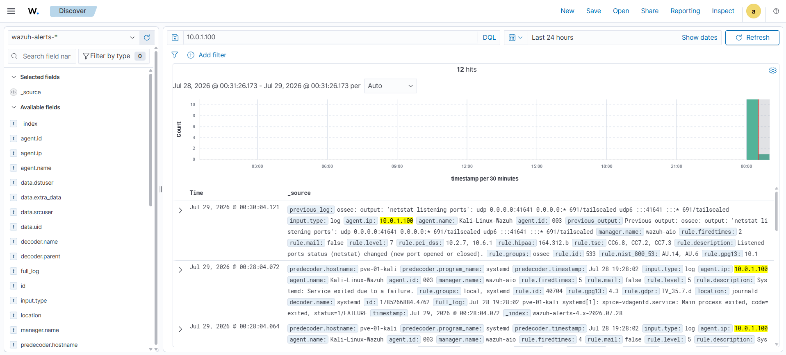Click the plus icon of Add filter
Screen dimensions: 786x355
(x=191, y=55)
